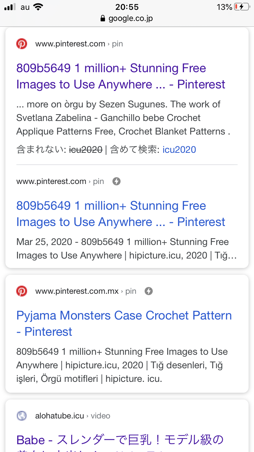This screenshot has width=254, height=452.
Task: Tap the Wi-Fi icon in status bar
Action: click(x=38, y=7)
